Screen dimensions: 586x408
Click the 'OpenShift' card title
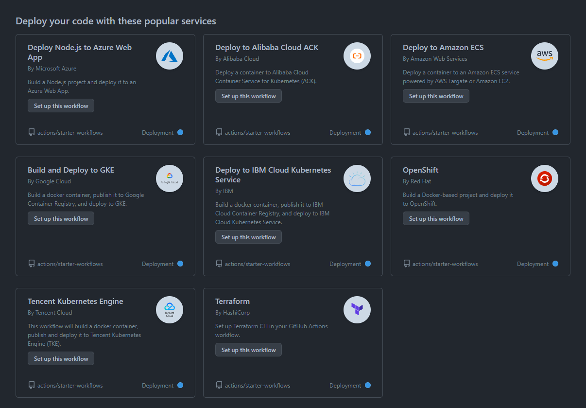coord(421,170)
